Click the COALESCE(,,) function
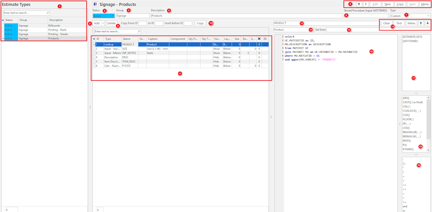Screen dimensions: 432x212 [x=412, y=111]
